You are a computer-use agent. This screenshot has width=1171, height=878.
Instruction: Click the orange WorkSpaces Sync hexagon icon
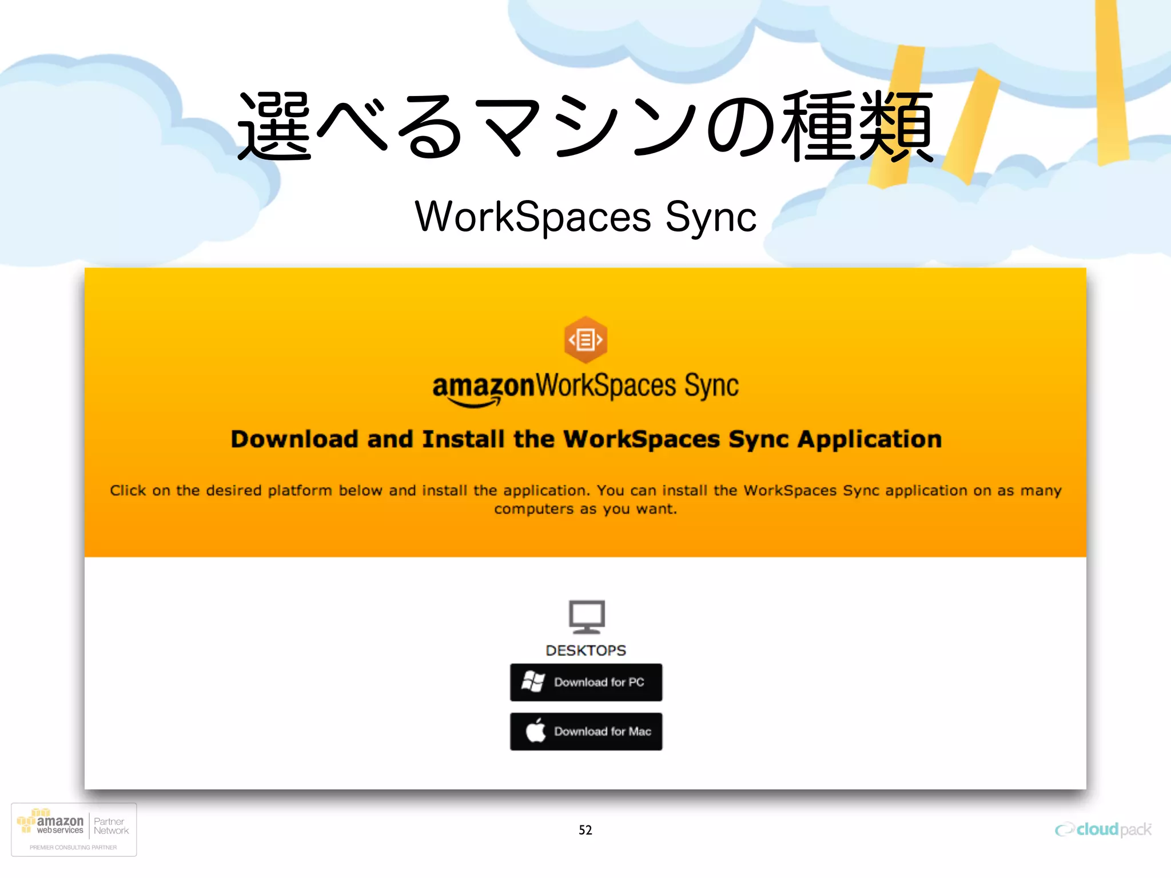click(585, 340)
